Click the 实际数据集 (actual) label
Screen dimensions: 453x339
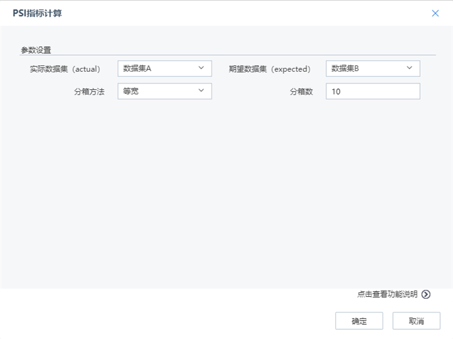(x=65, y=69)
